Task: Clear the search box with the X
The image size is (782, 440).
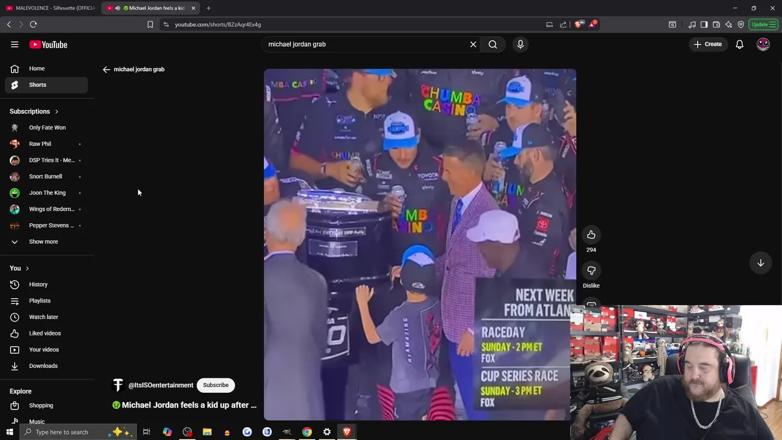Action: pos(473,44)
